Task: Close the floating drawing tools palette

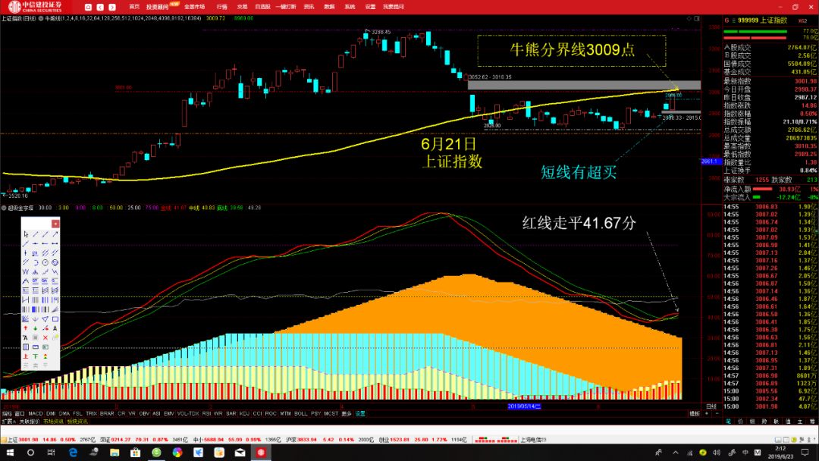Action: click(x=55, y=224)
